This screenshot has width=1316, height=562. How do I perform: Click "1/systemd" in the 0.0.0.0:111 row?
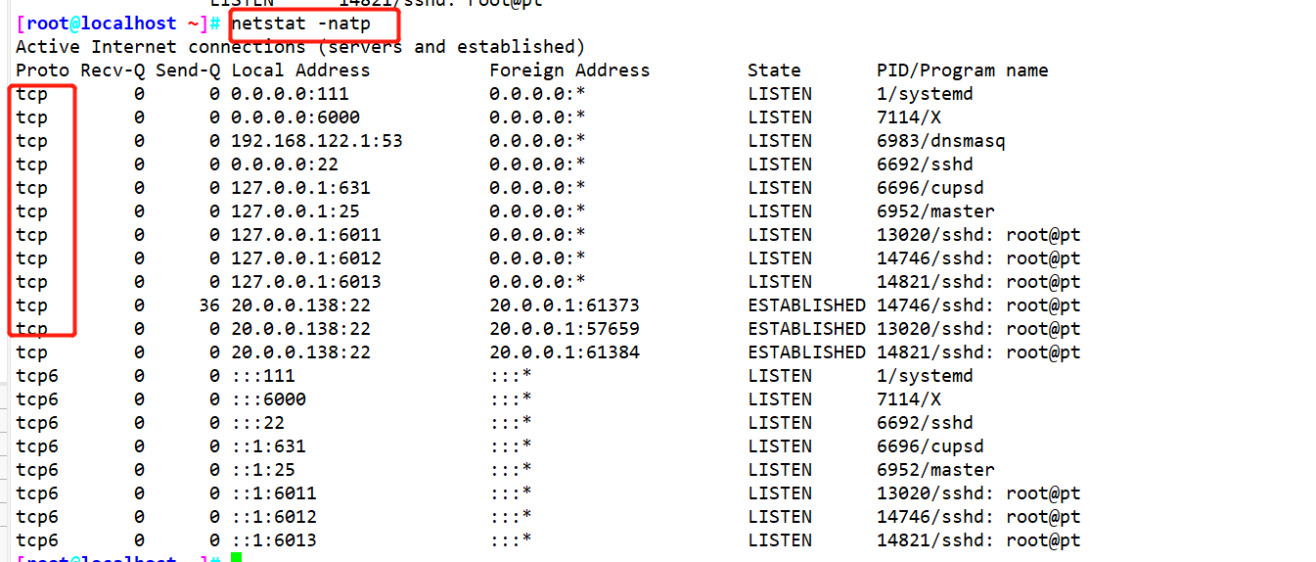point(925,94)
